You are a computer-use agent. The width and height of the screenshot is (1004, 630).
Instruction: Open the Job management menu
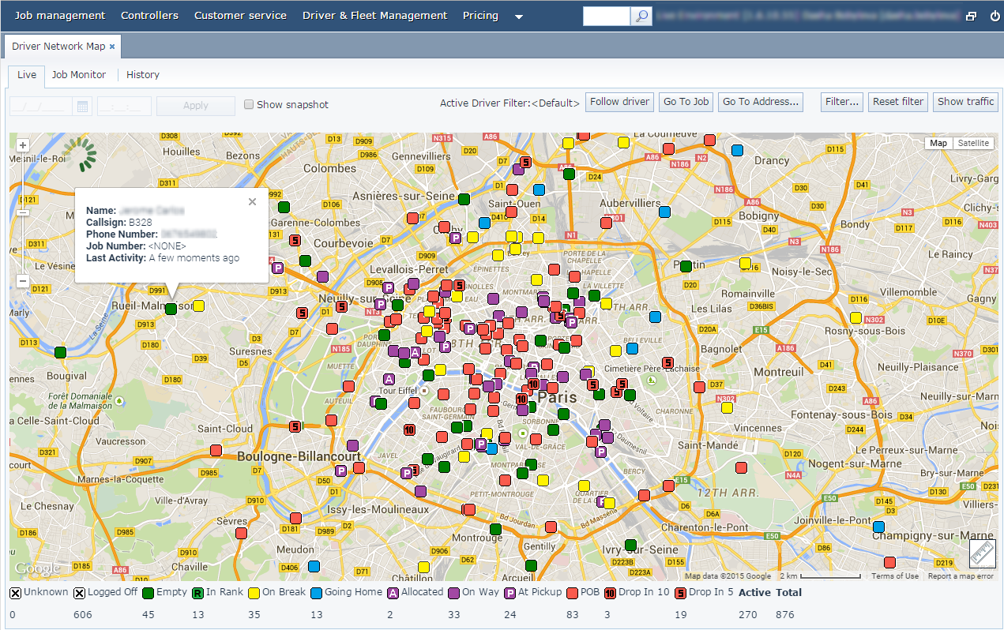click(60, 15)
